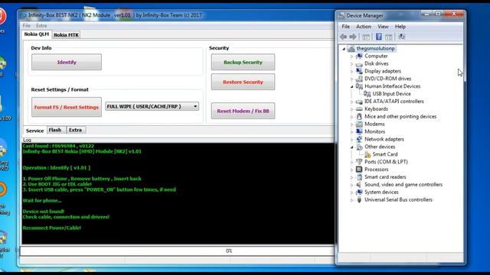Click the Smart card readers icon
490x275 pixels.
(359, 176)
